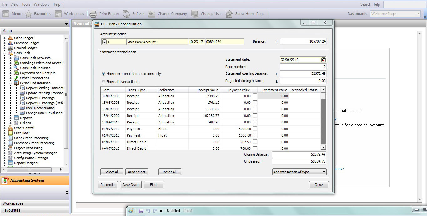Tick checkbox for 13/04/2010 receipt row
427x216 pixels.
point(255,122)
